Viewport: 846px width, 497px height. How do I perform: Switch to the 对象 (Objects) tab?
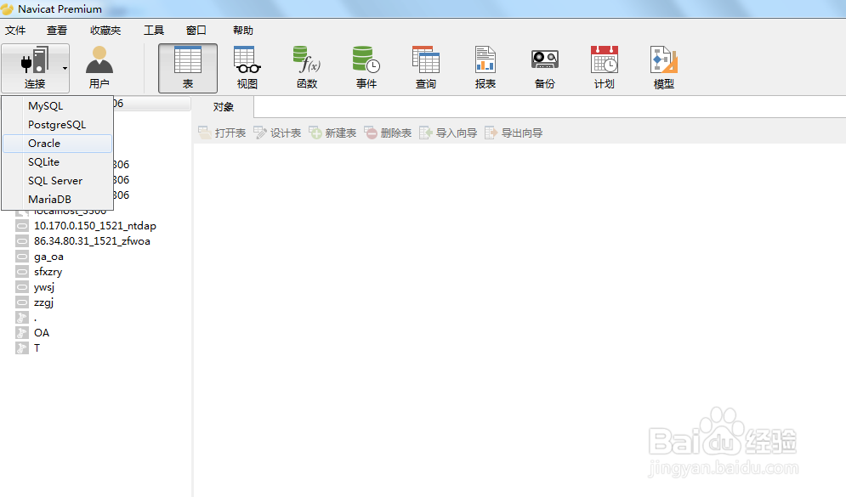coord(224,107)
